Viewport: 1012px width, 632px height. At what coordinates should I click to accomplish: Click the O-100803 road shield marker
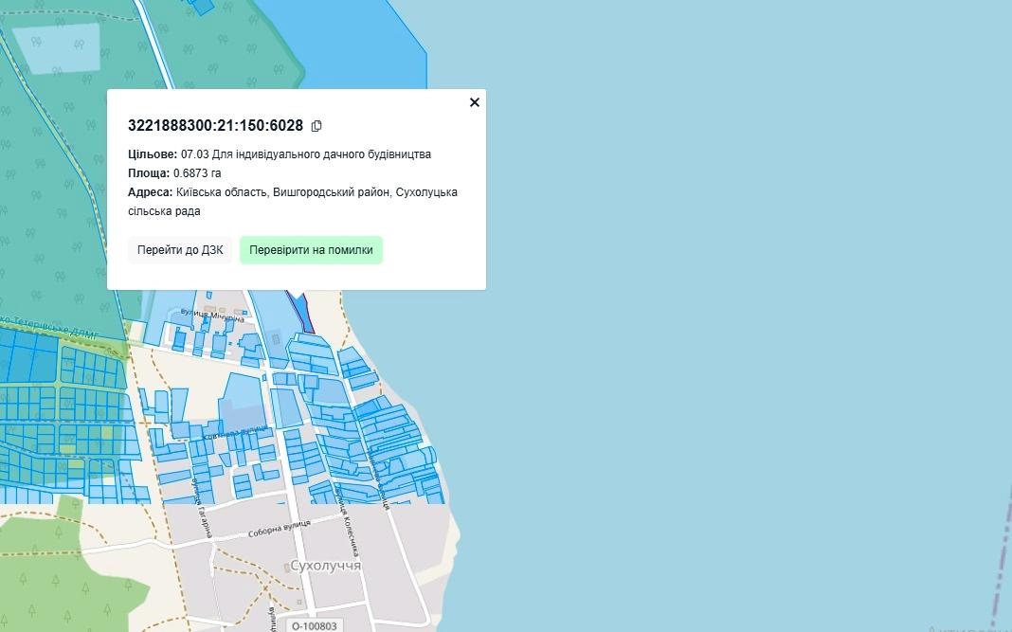314,625
